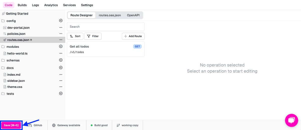Focus the route Search field
Image resolution: width=301 pixels, height=130 pixels.
[x=106, y=27]
